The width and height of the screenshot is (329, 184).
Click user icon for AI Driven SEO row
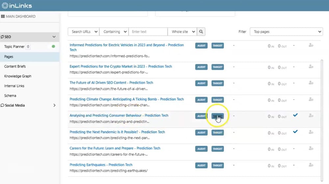311,83
